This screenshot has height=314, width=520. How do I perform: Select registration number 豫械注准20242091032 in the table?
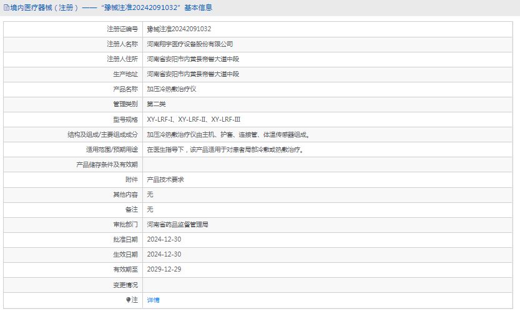coord(179,29)
